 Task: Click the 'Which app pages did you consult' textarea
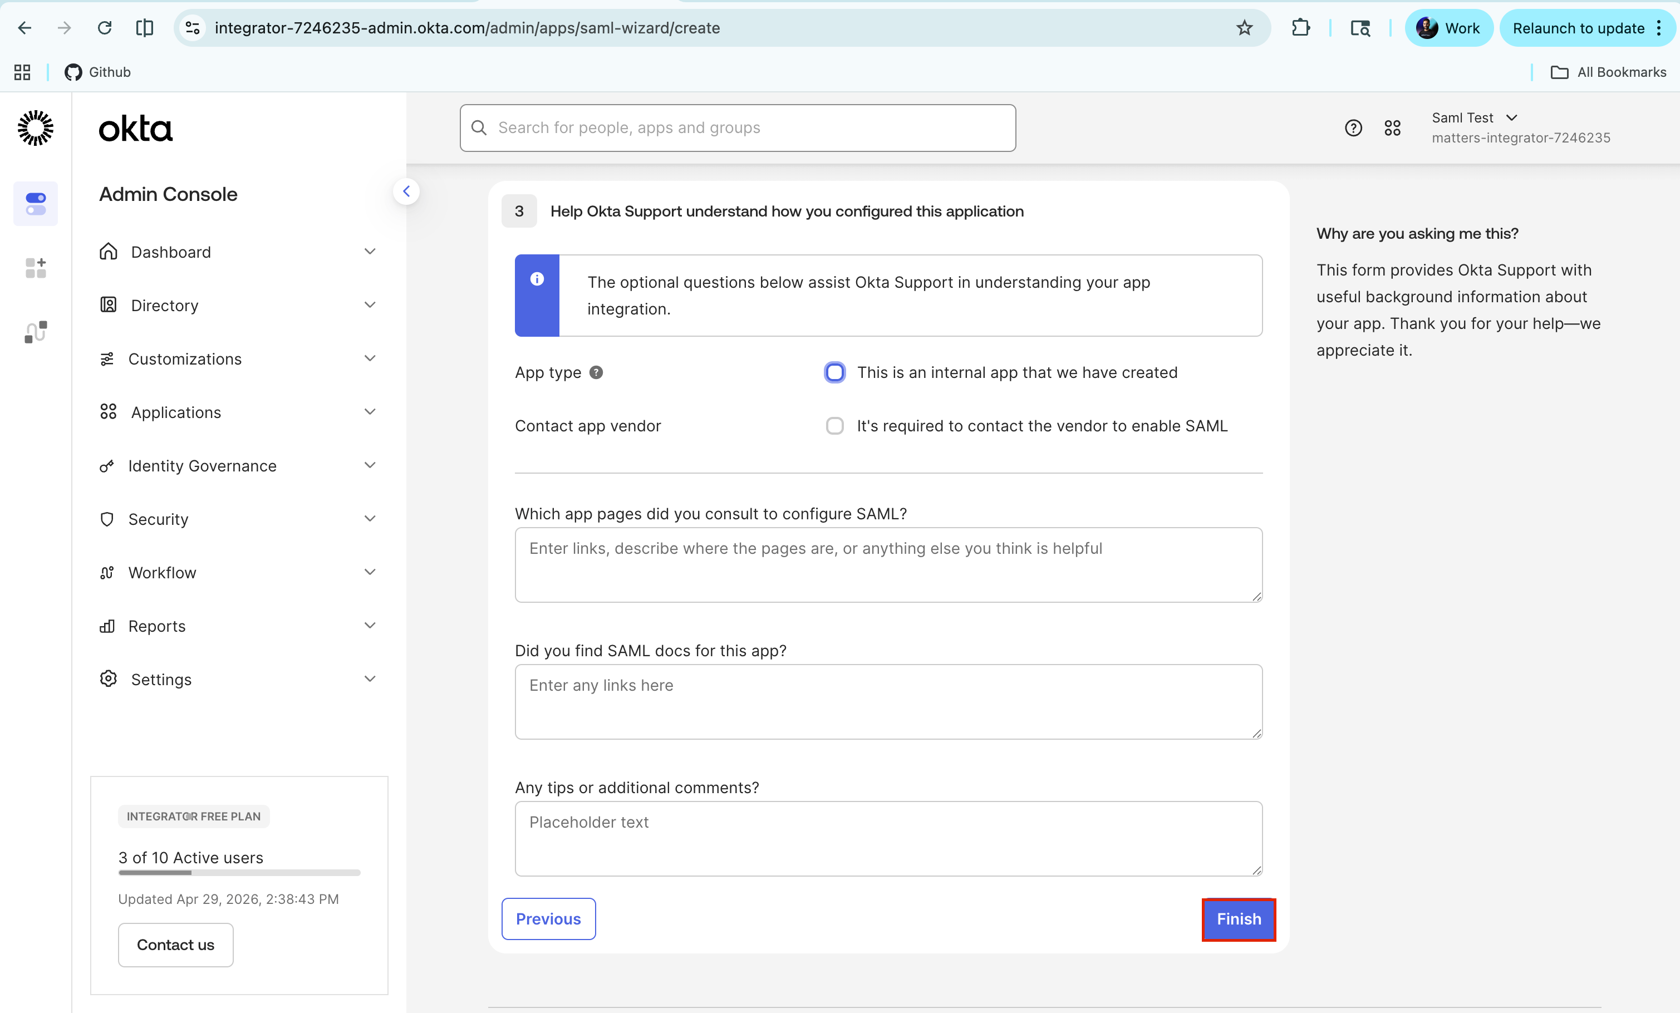coord(888,565)
